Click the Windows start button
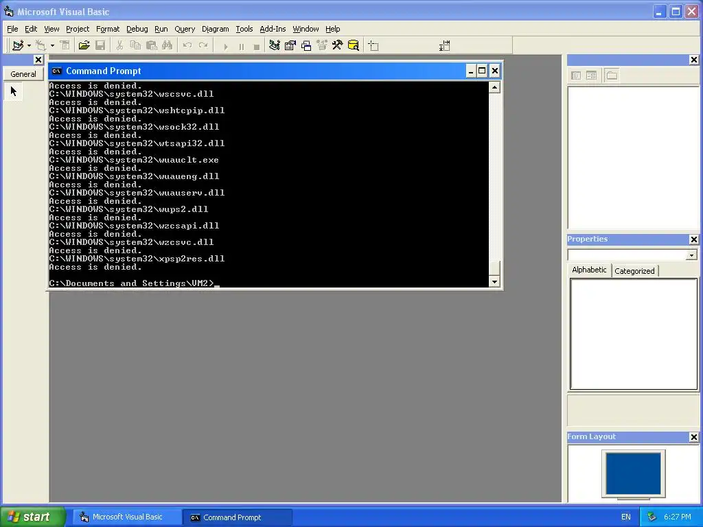703x527 pixels. [32, 517]
